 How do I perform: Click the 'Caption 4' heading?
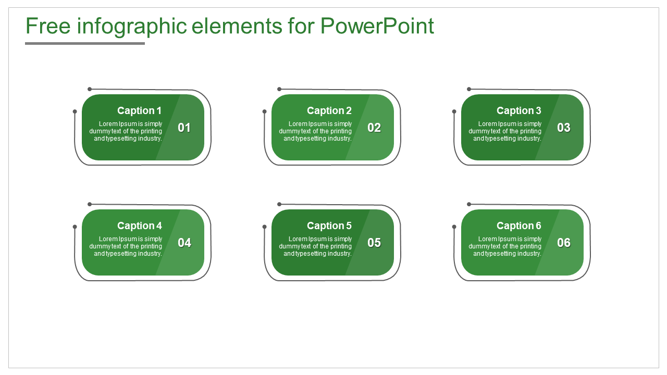pyautogui.click(x=140, y=226)
